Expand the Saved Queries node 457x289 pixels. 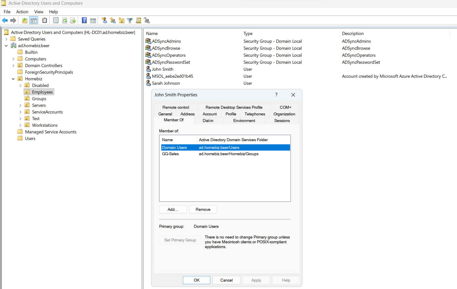[x=6, y=39]
